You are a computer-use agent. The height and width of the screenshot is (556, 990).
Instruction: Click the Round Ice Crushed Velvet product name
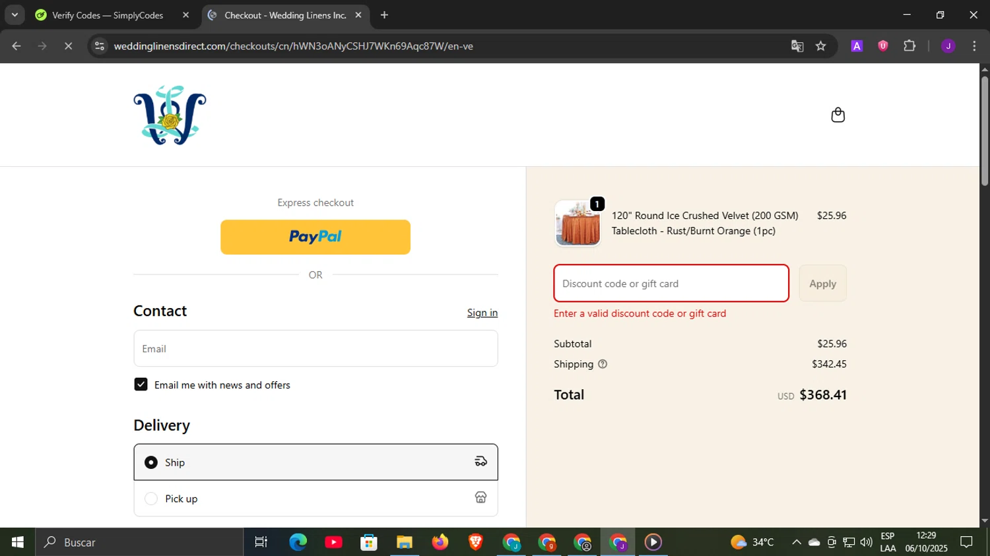click(705, 223)
